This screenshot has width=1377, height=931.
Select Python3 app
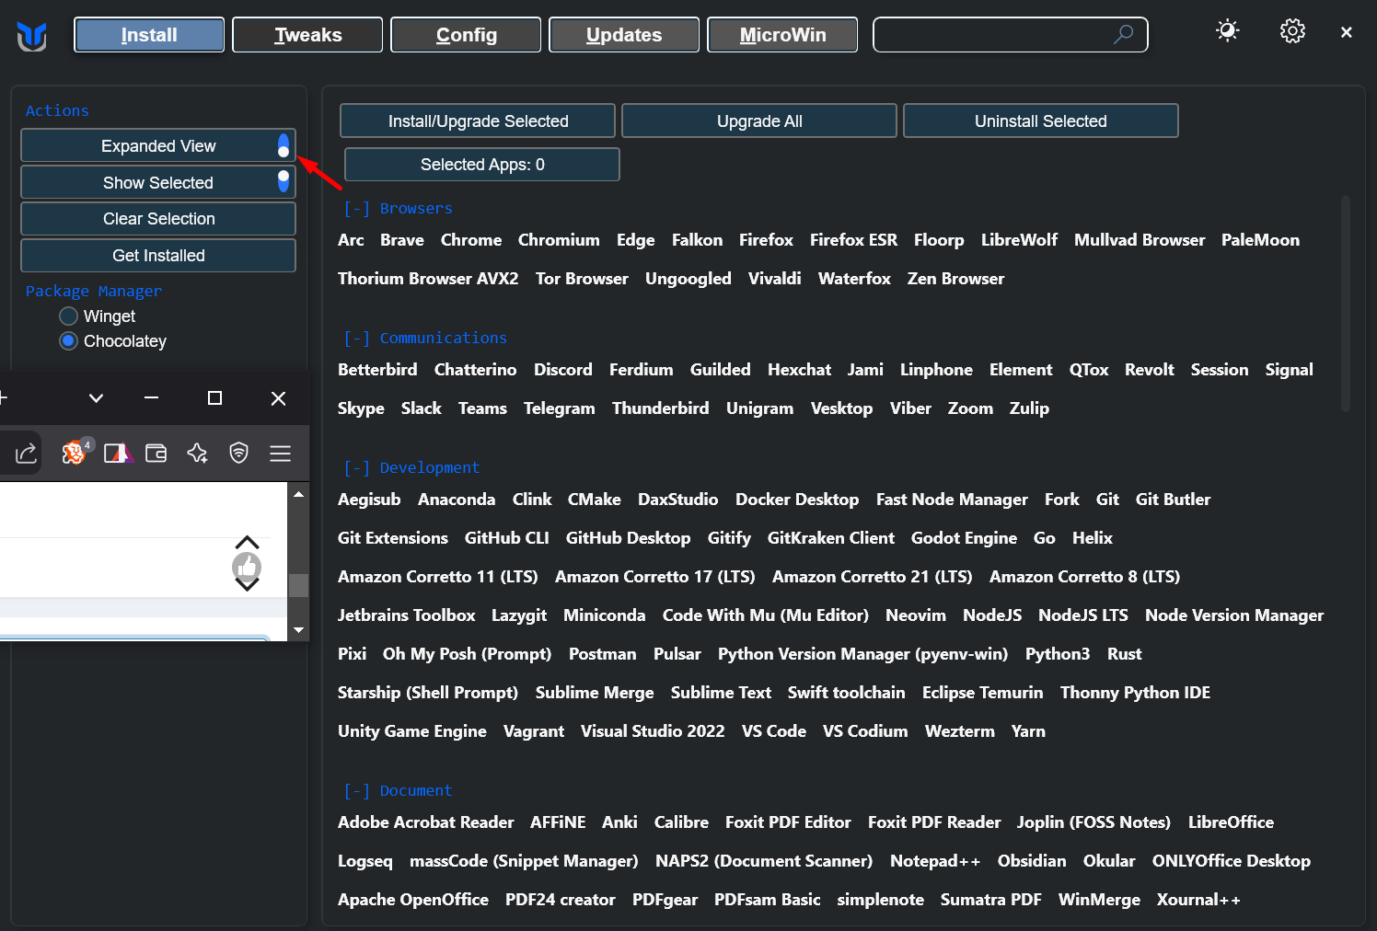click(x=1058, y=654)
